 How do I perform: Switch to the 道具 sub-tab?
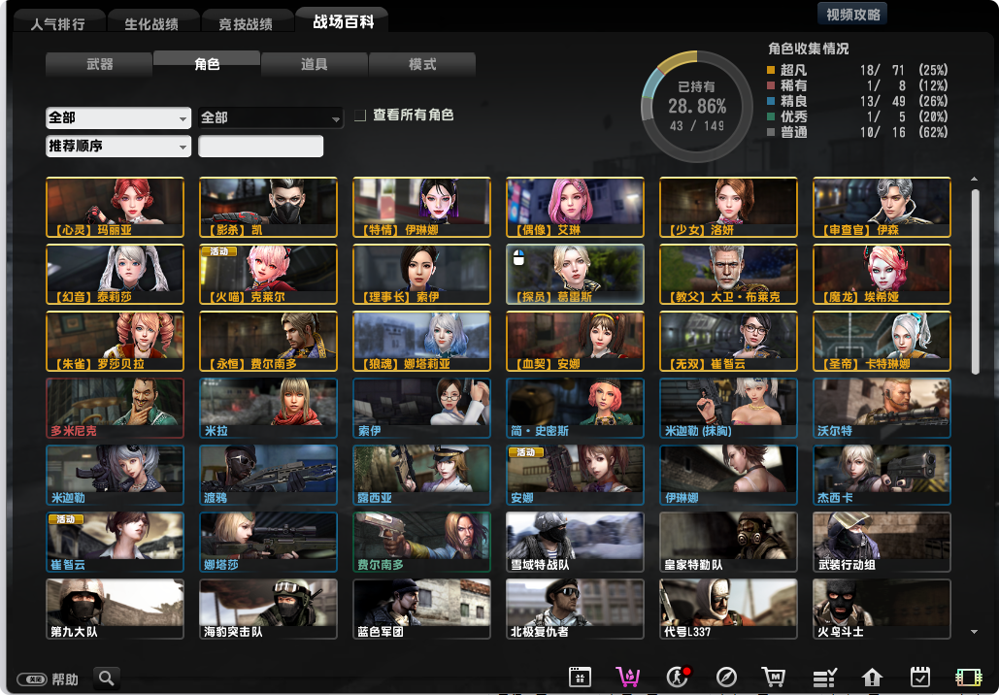coord(315,64)
